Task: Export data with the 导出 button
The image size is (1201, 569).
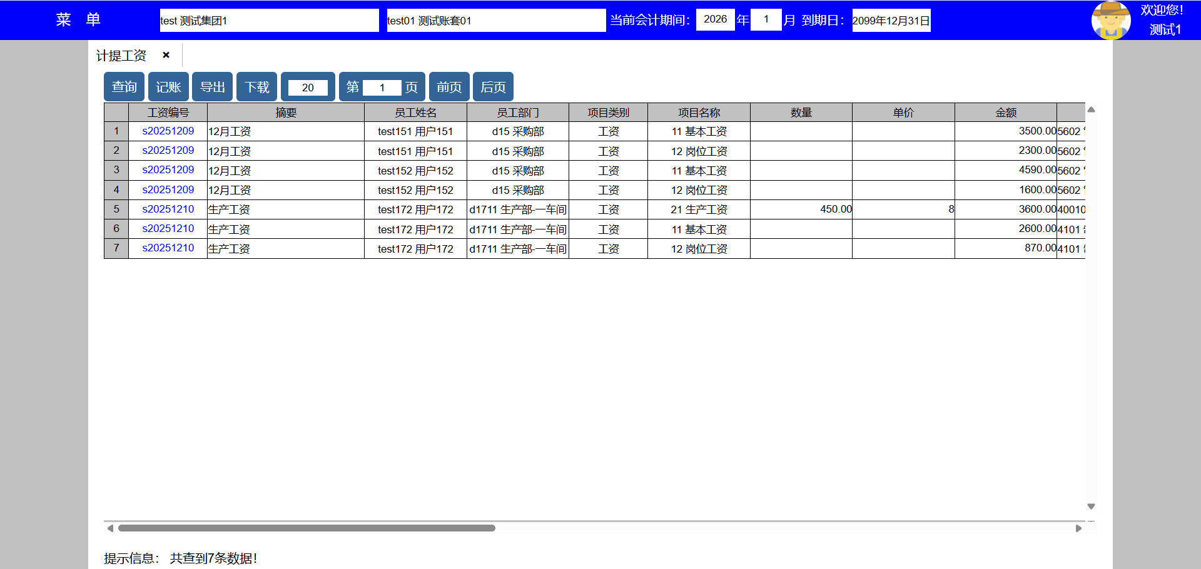Action: pyautogui.click(x=212, y=87)
